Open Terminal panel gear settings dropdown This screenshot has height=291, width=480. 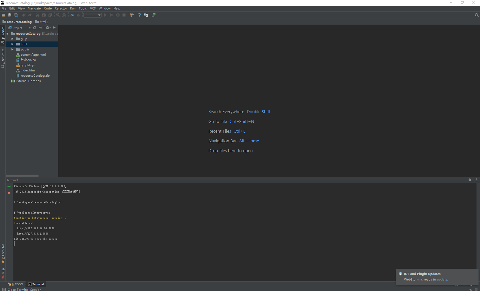tap(470, 180)
